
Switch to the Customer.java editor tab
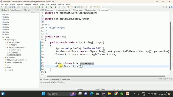click(x=90, y=10)
